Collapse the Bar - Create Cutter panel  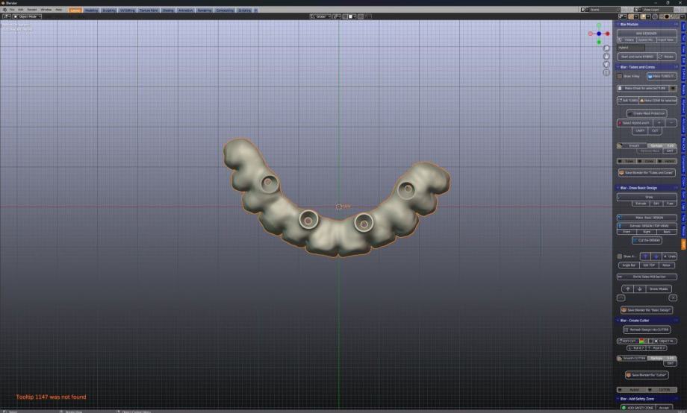[618, 321]
